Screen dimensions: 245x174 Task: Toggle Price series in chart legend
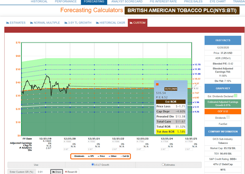tap(101, 156)
